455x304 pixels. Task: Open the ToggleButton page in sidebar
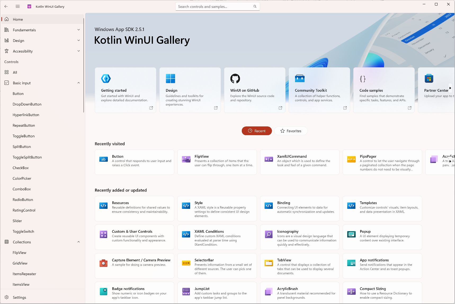(42, 136)
